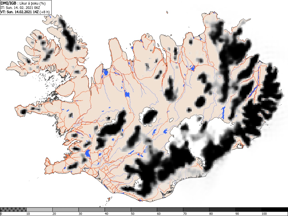
Task: Click the 80–90% near-black legend swatch
Action: click(222, 210)
